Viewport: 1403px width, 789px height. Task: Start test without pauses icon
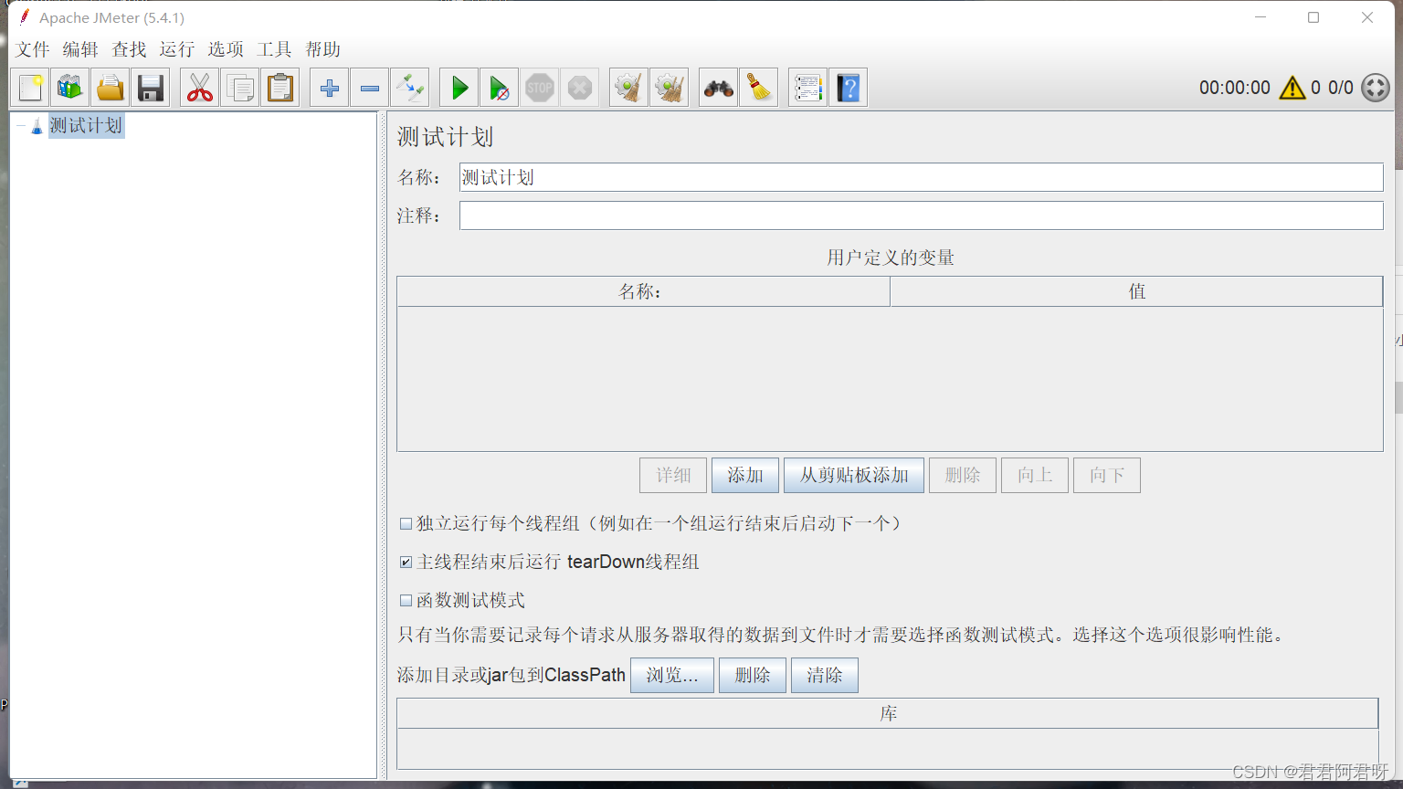tap(499, 88)
